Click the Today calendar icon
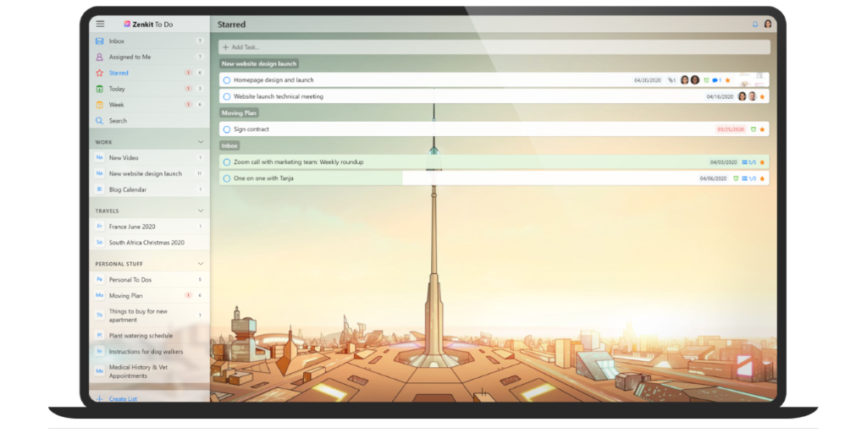The width and height of the screenshot is (867, 433). pos(100,89)
